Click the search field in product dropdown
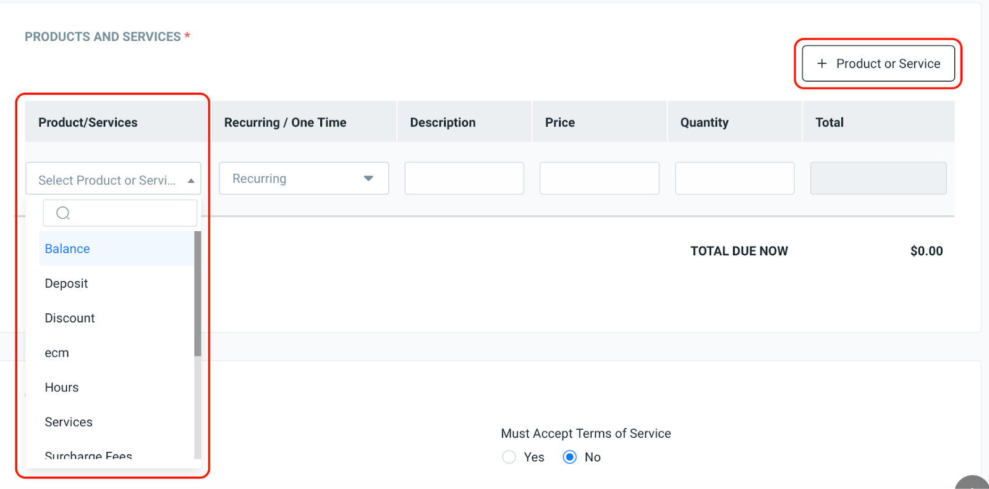The width and height of the screenshot is (989, 489). click(x=120, y=213)
